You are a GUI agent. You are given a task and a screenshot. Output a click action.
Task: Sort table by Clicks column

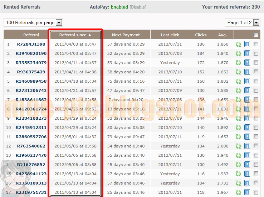pyautogui.click(x=201, y=35)
